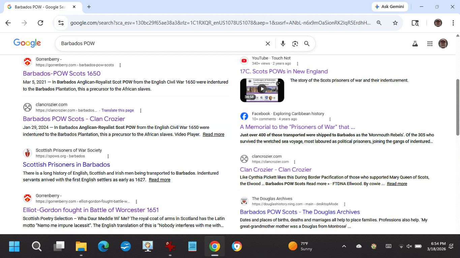
Task: Open the Scottish Prisoners in Barbados link
Action: (66, 164)
